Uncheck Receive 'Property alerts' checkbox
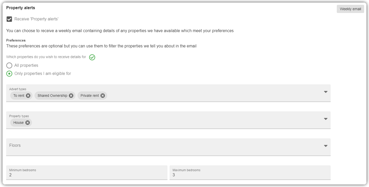This screenshot has width=369, height=187. pyautogui.click(x=9, y=19)
